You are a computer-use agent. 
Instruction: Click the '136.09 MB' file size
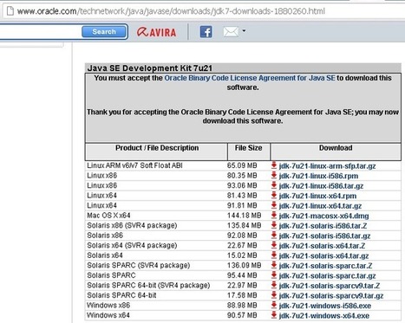pos(244,265)
